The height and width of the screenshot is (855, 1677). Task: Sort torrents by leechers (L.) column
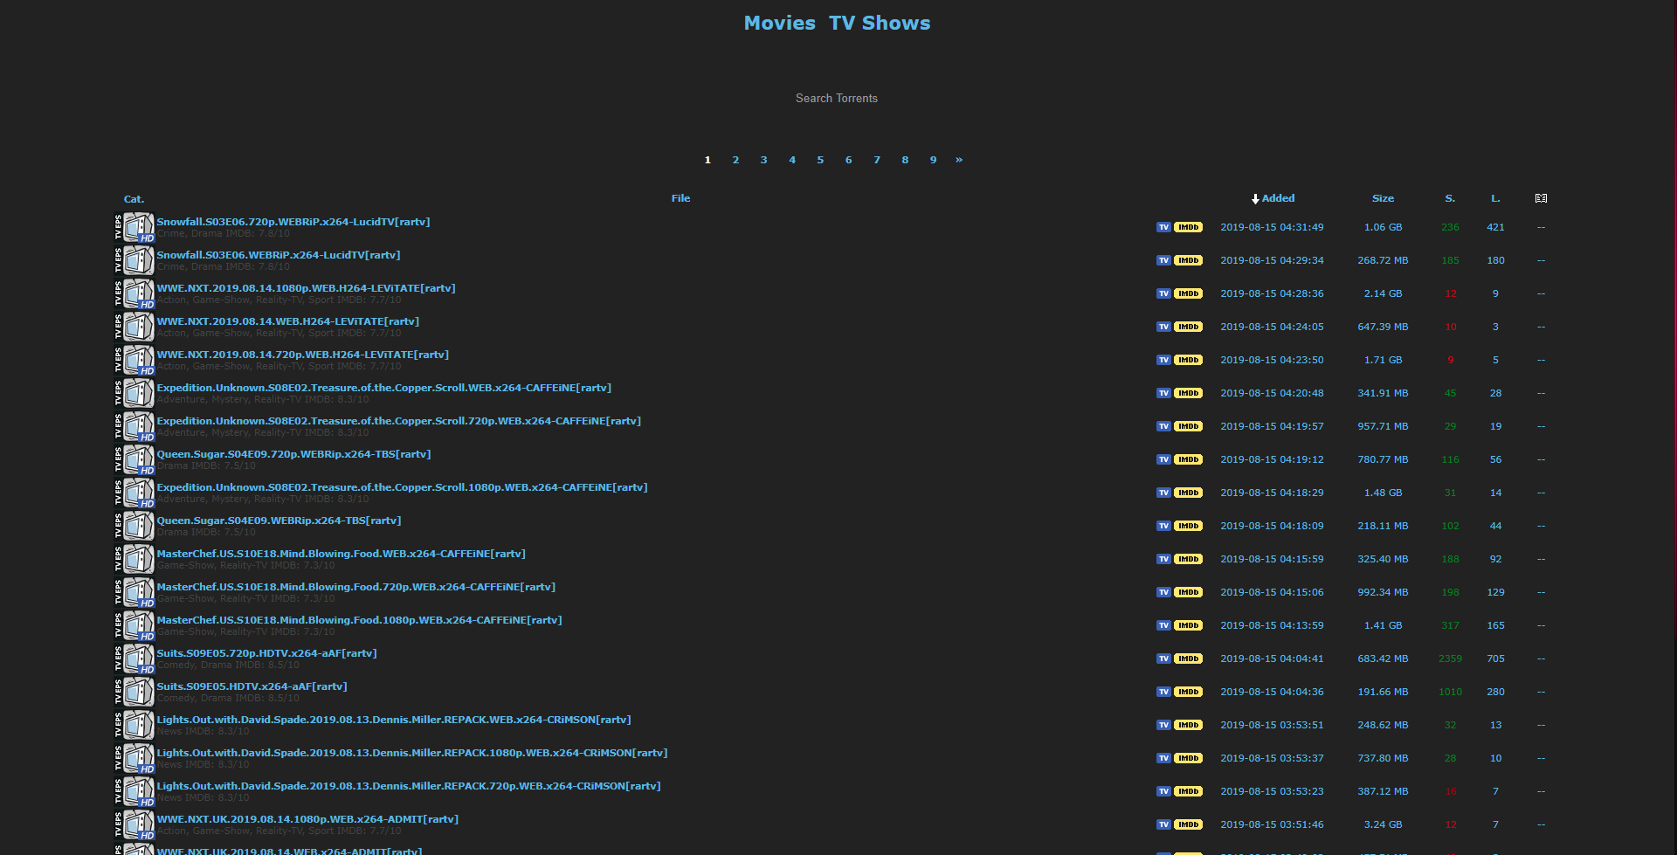click(1495, 198)
